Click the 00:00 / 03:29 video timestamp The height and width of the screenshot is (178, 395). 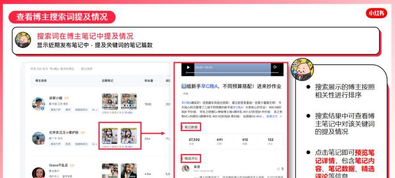click(204, 68)
